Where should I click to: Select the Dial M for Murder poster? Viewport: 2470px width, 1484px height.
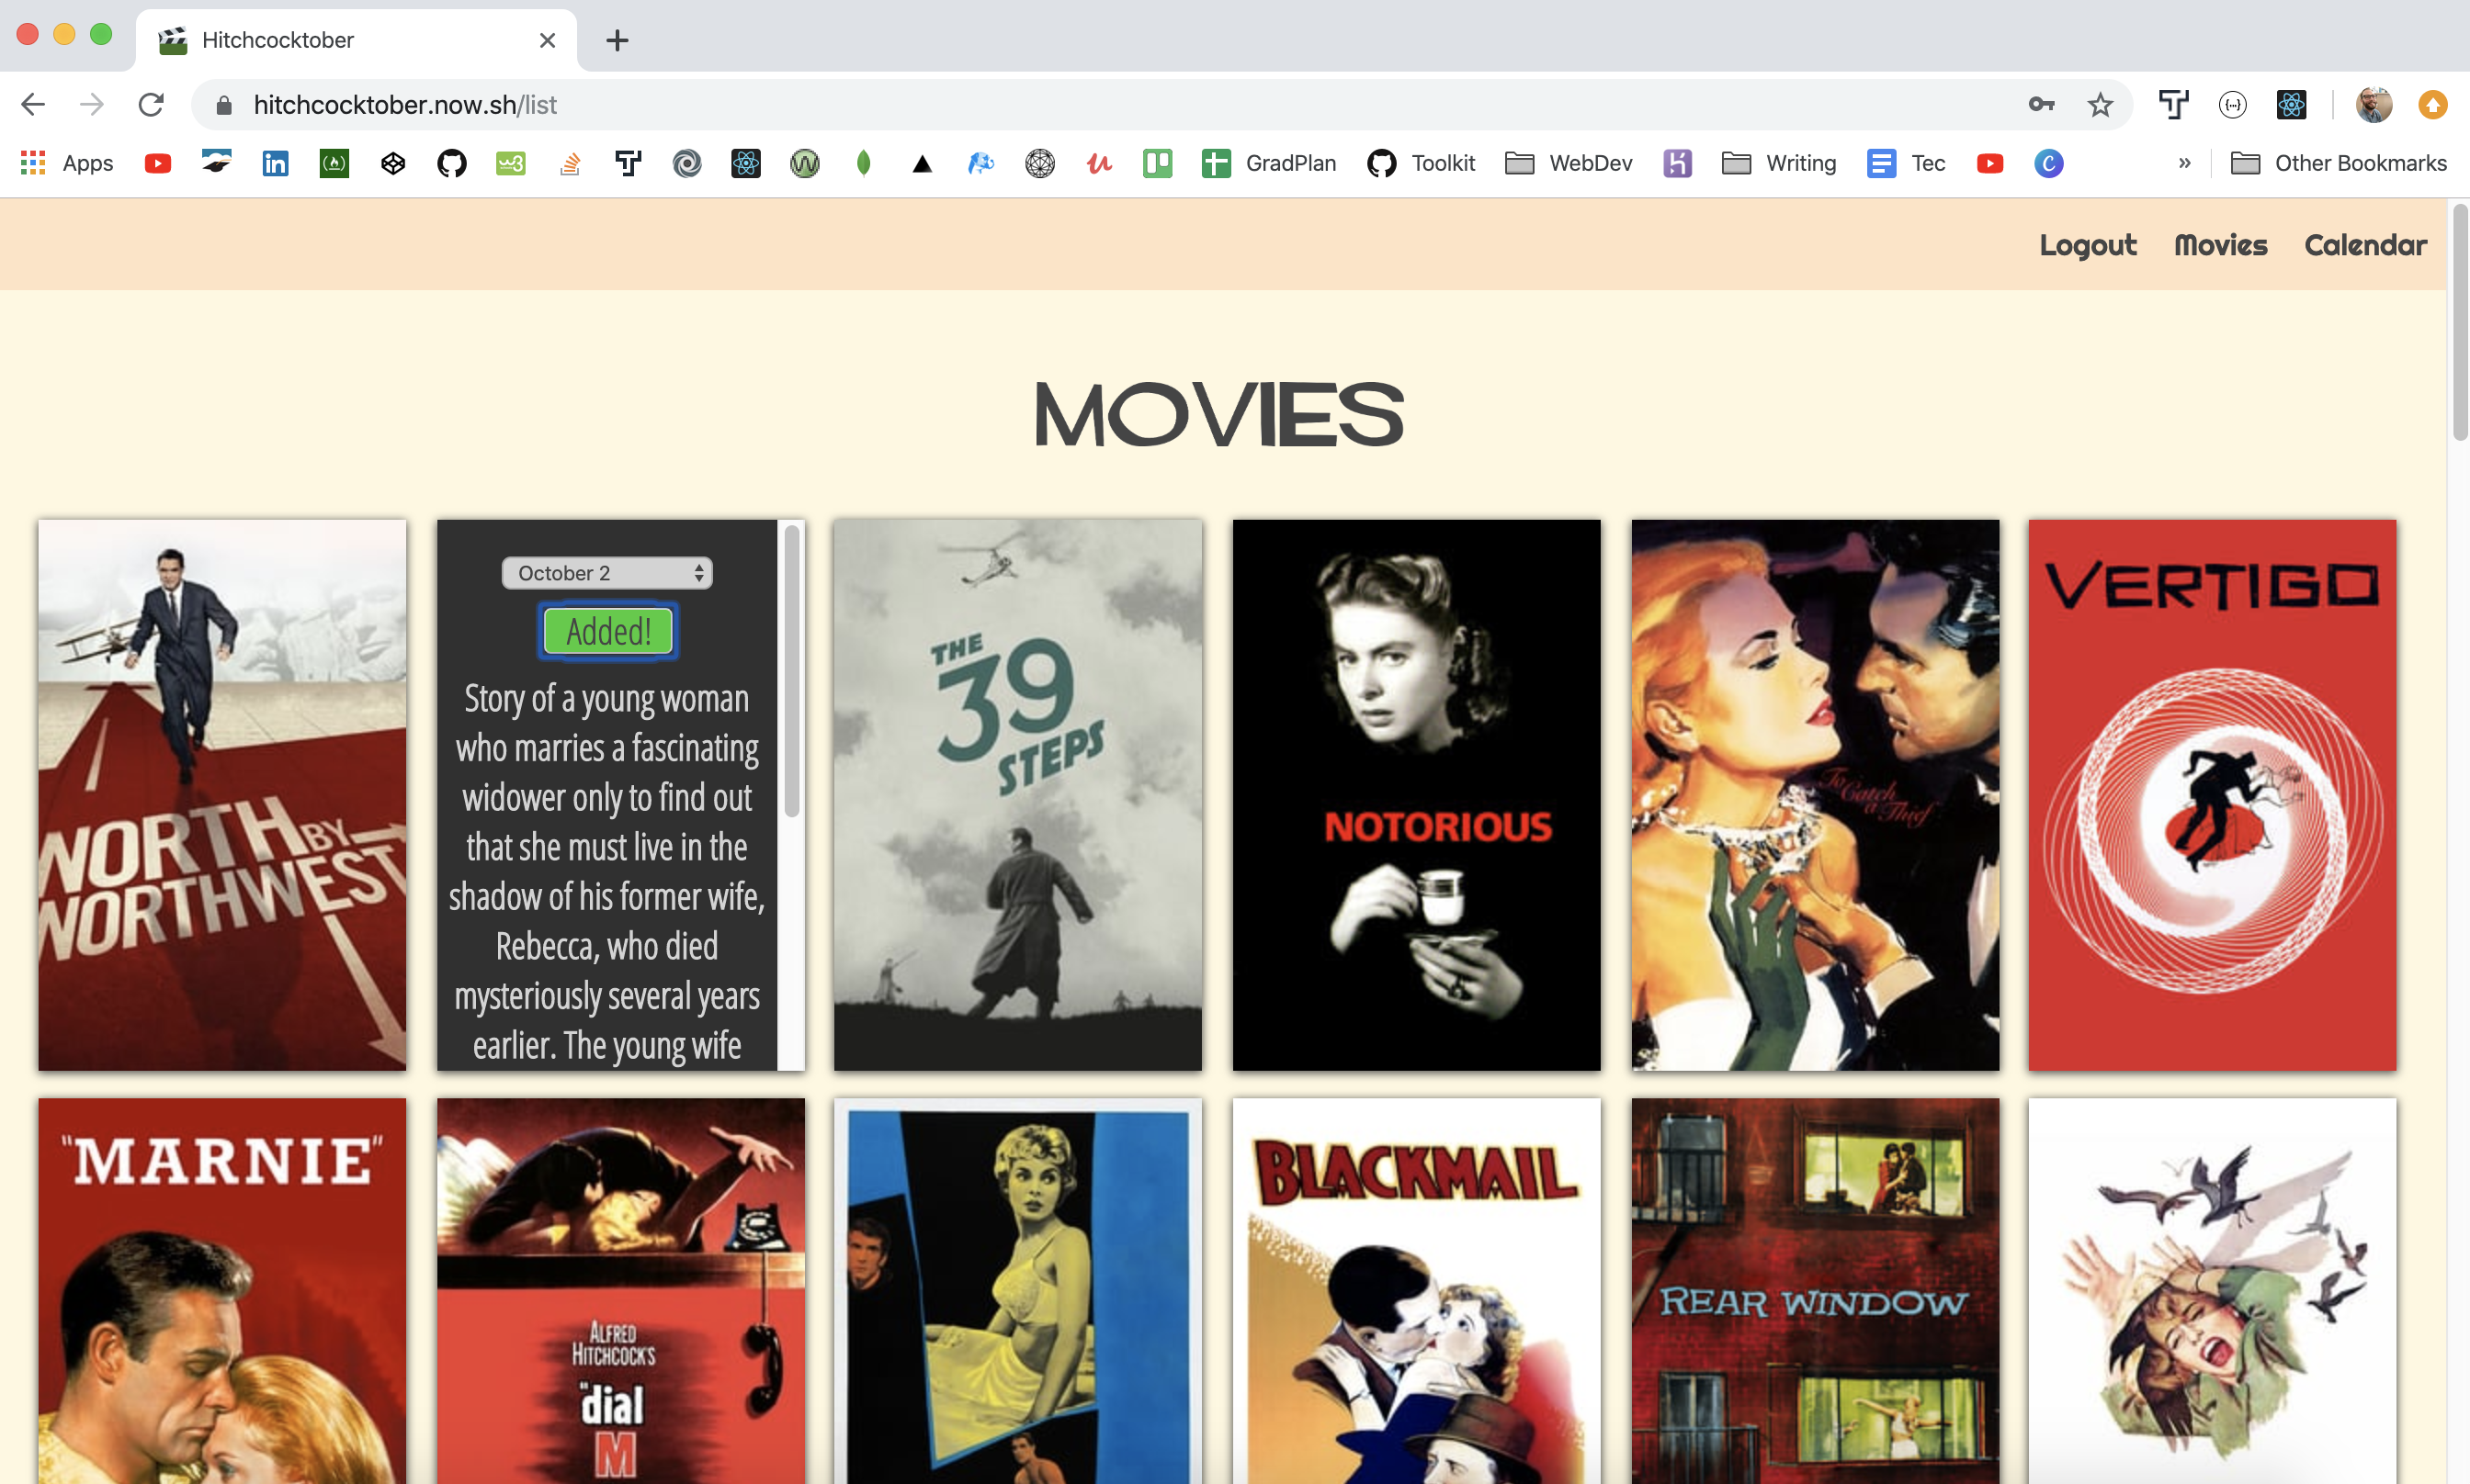point(620,1291)
